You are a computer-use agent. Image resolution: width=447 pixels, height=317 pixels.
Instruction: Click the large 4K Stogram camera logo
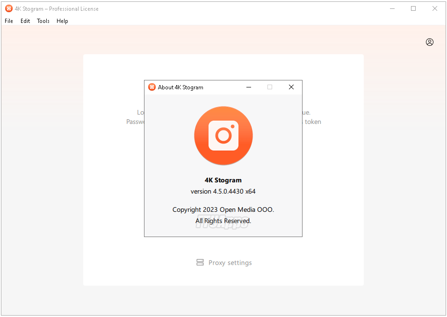(x=223, y=136)
